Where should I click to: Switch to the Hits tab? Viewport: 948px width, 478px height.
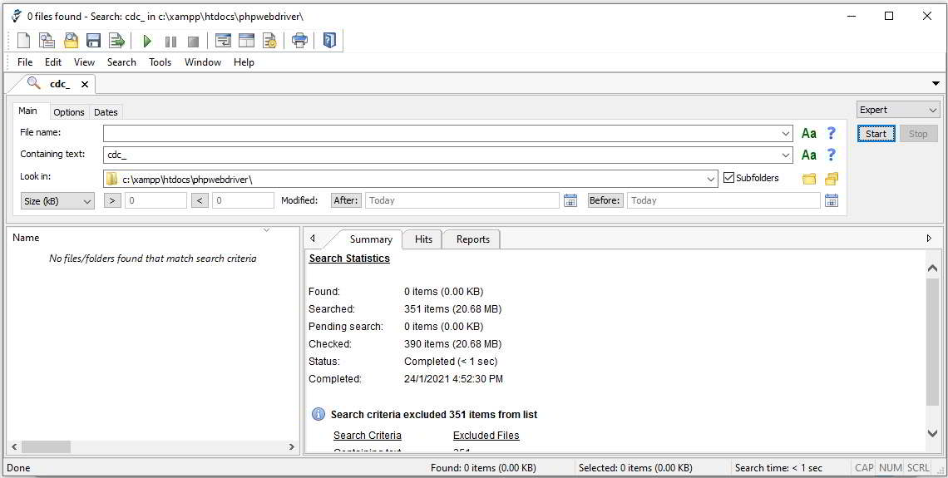point(423,239)
